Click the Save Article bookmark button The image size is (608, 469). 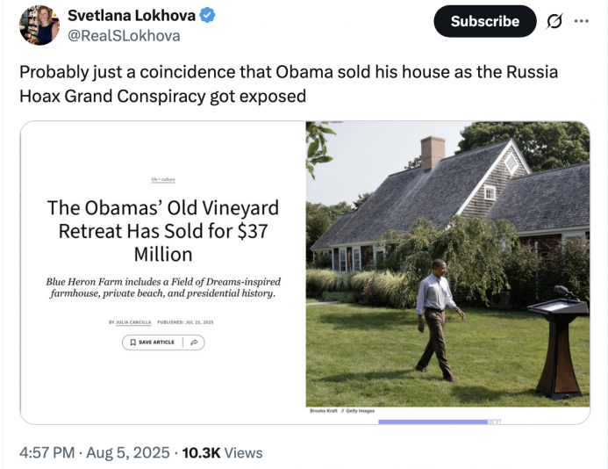point(152,342)
